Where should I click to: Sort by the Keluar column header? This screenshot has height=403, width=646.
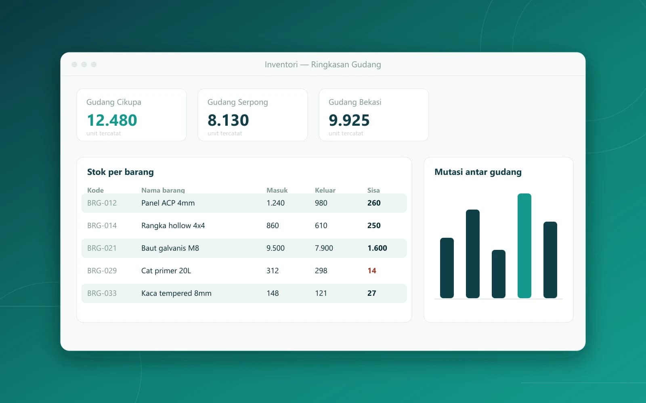click(325, 190)
